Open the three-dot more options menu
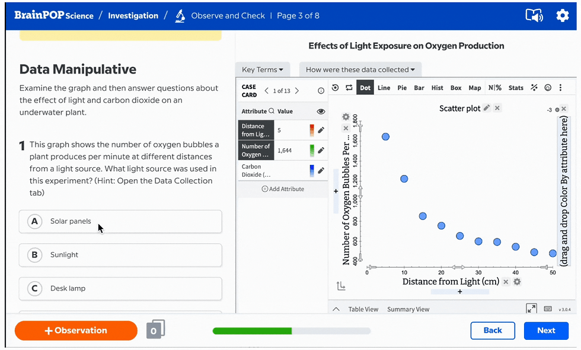581x350 pixels. point(560,88)
